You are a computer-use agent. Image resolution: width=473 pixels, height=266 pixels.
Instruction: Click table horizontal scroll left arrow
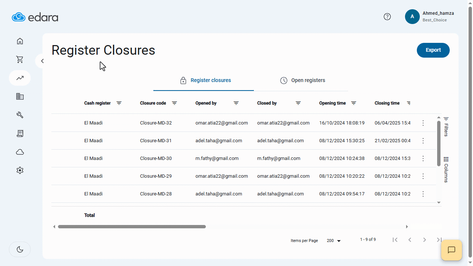[x=54, y=226]
